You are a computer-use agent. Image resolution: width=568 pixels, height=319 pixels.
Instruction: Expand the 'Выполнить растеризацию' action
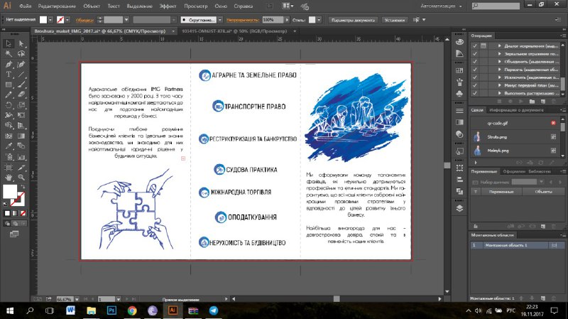coord(500,93)
